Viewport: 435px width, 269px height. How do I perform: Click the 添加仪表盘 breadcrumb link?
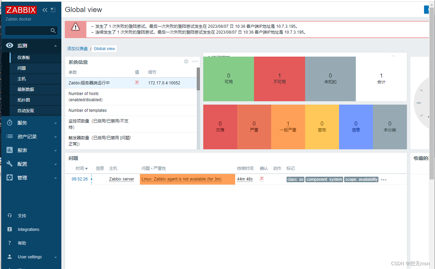[x=77, y=48]
